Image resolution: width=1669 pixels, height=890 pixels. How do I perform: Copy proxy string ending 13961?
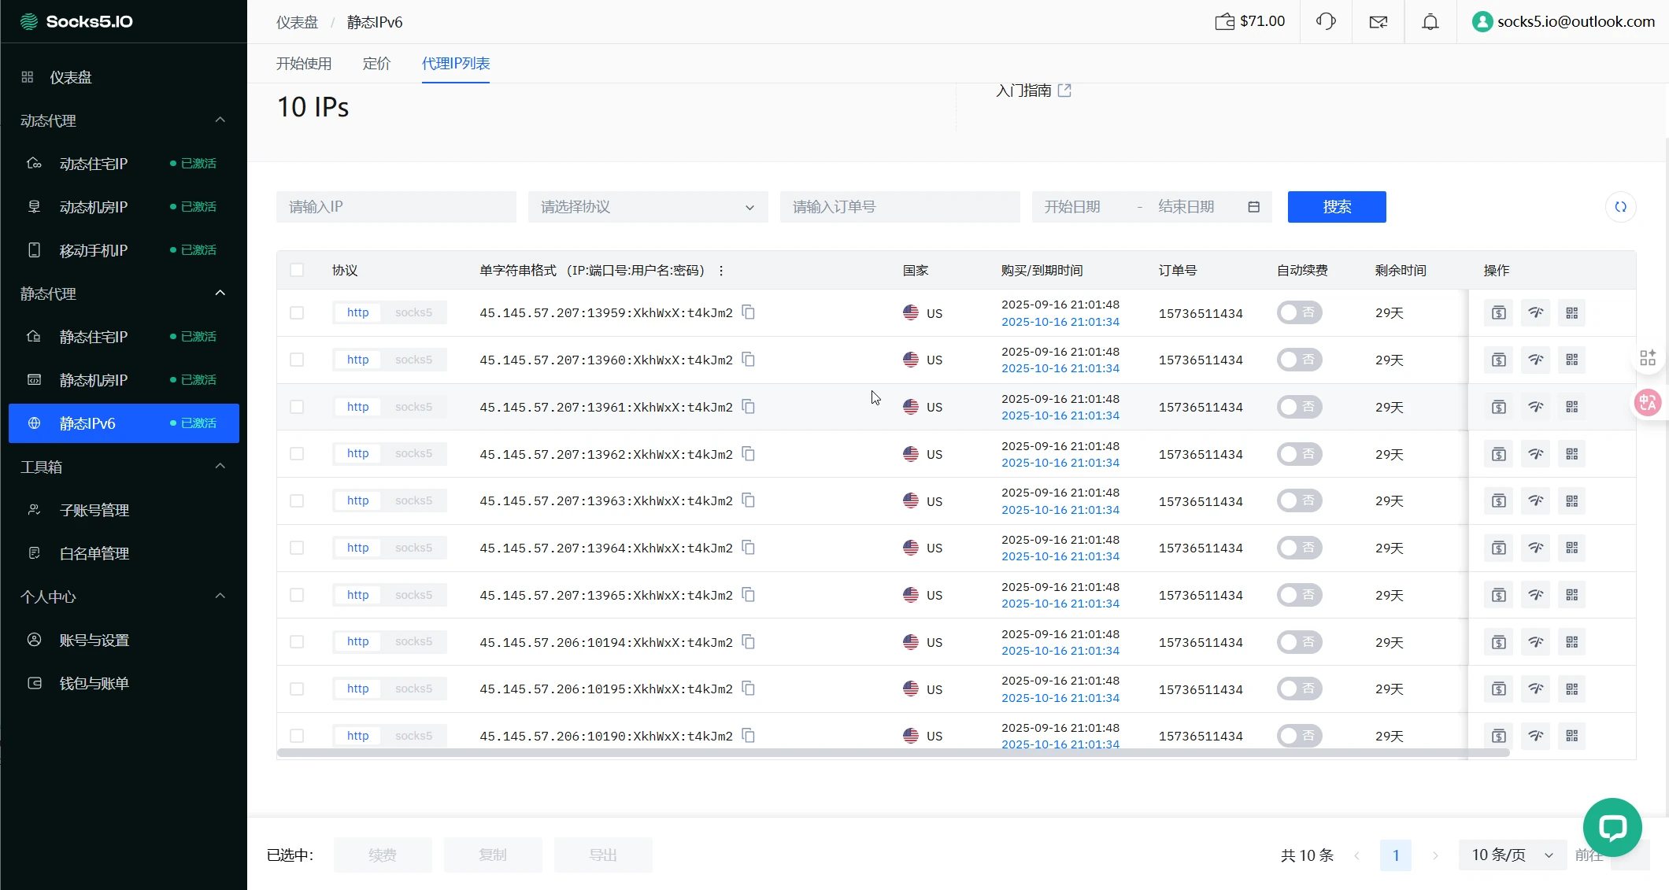click(749, 407)
